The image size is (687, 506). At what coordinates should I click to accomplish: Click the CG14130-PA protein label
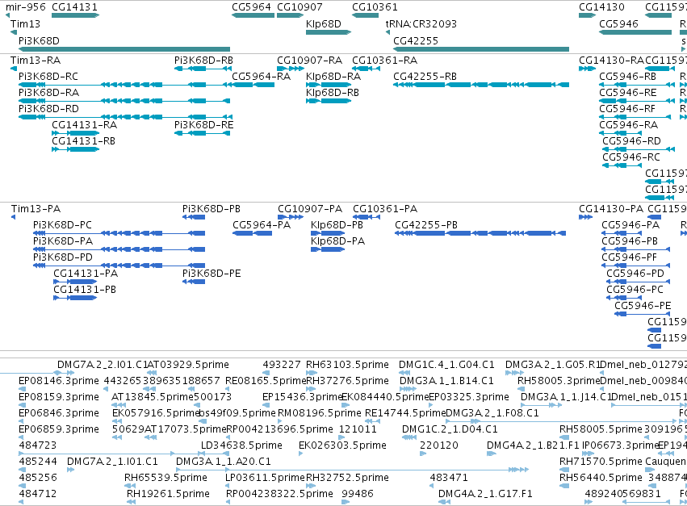[x=611, y=208]
